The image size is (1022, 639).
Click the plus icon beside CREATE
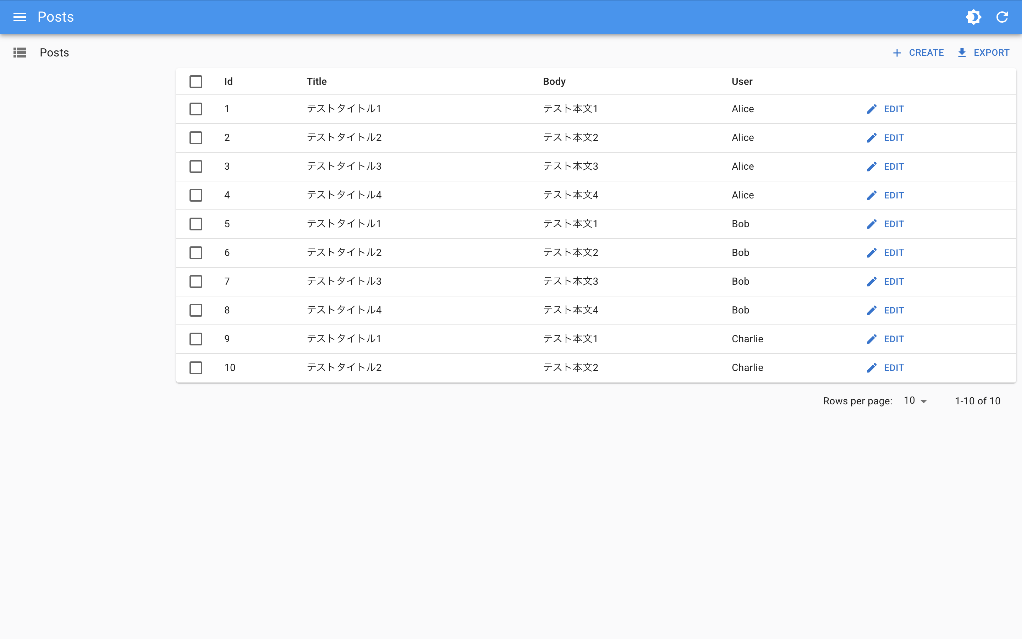[x=897, y=53]
